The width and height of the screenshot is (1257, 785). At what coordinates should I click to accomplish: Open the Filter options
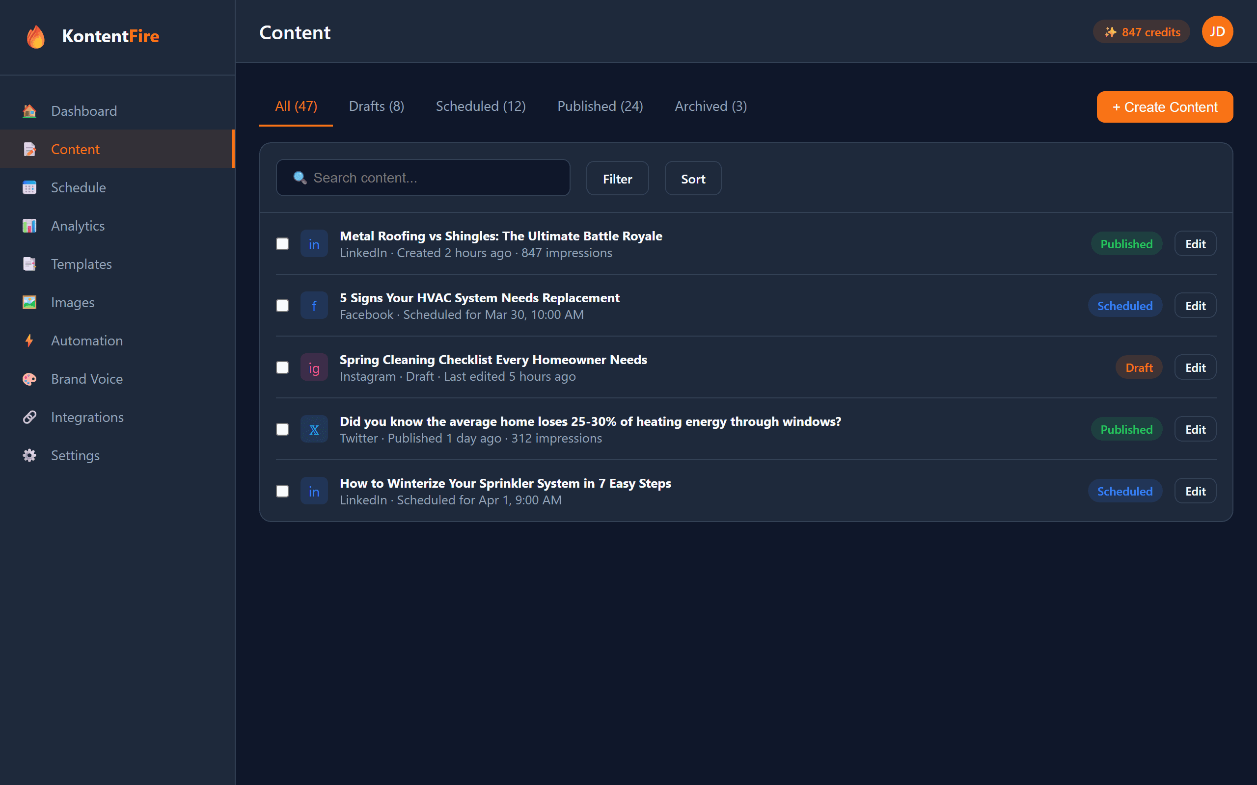click(x=617, y=178)
